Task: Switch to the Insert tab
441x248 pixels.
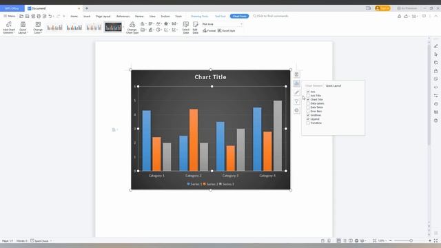Action: click(x=87, y=17)
